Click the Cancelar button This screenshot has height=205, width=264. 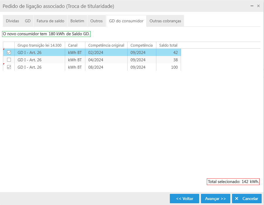[x=247, y=199]
